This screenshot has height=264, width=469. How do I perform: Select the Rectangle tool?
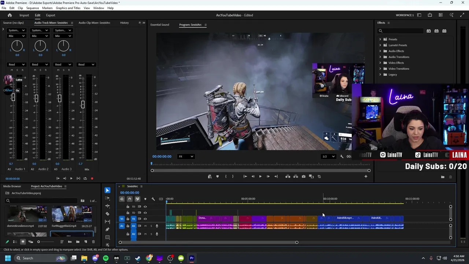click(x=107, y=237)
